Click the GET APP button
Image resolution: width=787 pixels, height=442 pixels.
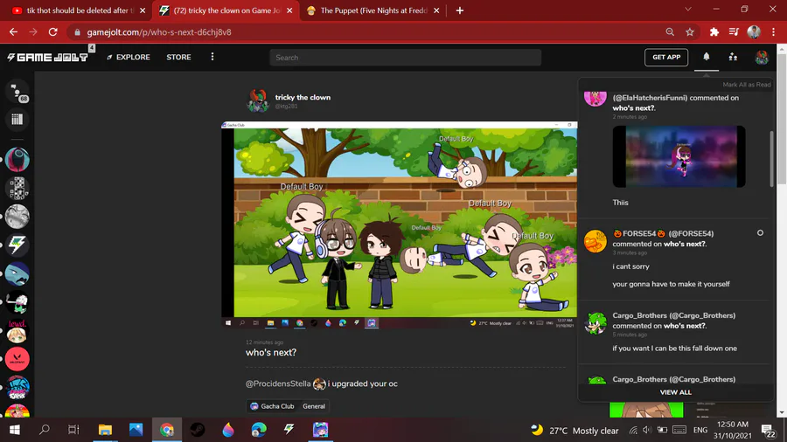pos(666,57)
